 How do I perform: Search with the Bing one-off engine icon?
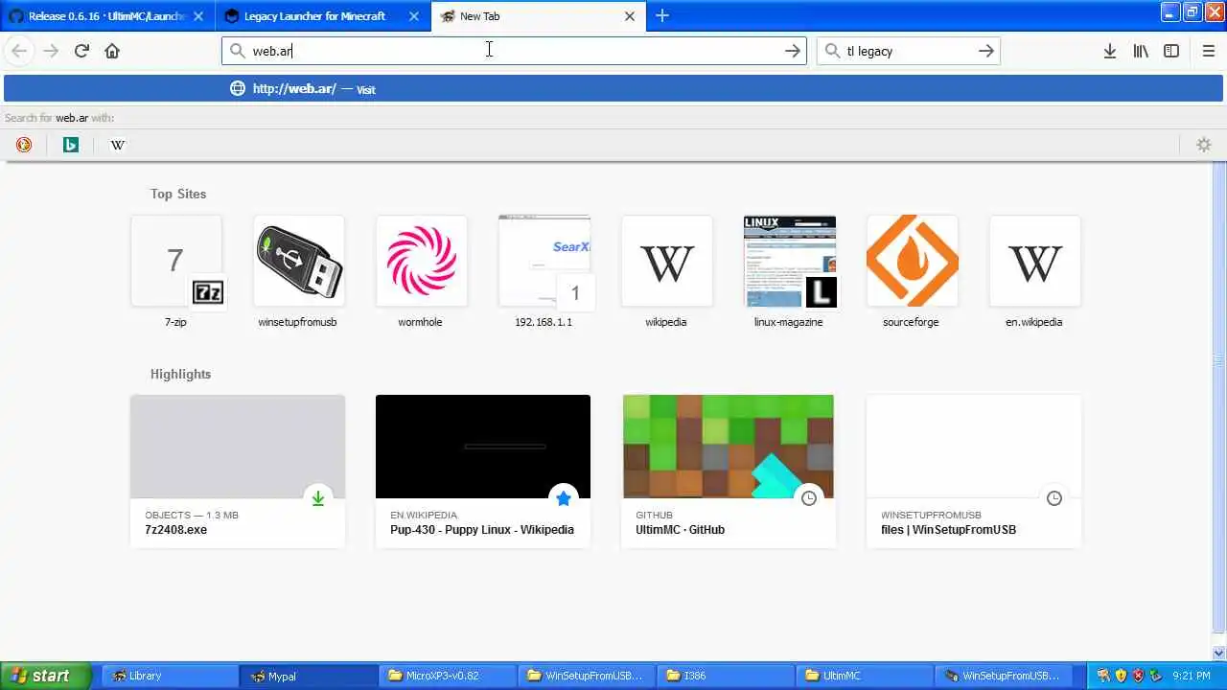coord(71,145)
